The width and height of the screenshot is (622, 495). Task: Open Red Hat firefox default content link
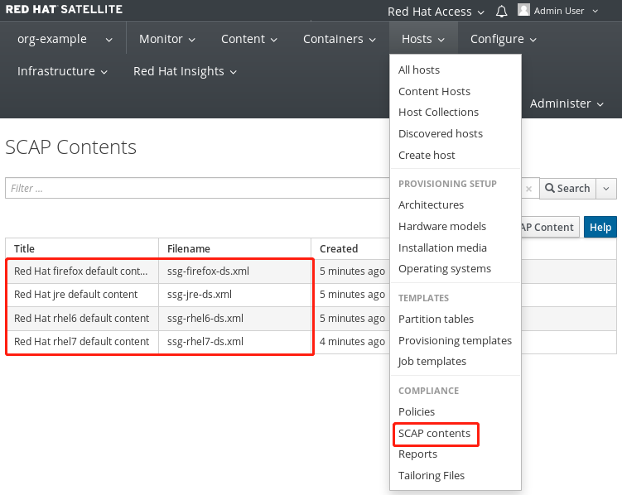click(x=81, y=271)
